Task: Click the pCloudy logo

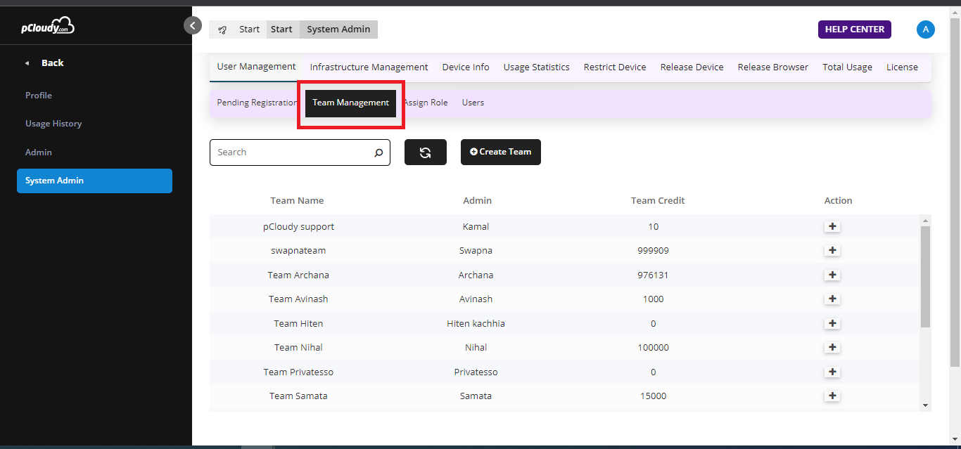Action: (x=48, y=27)
